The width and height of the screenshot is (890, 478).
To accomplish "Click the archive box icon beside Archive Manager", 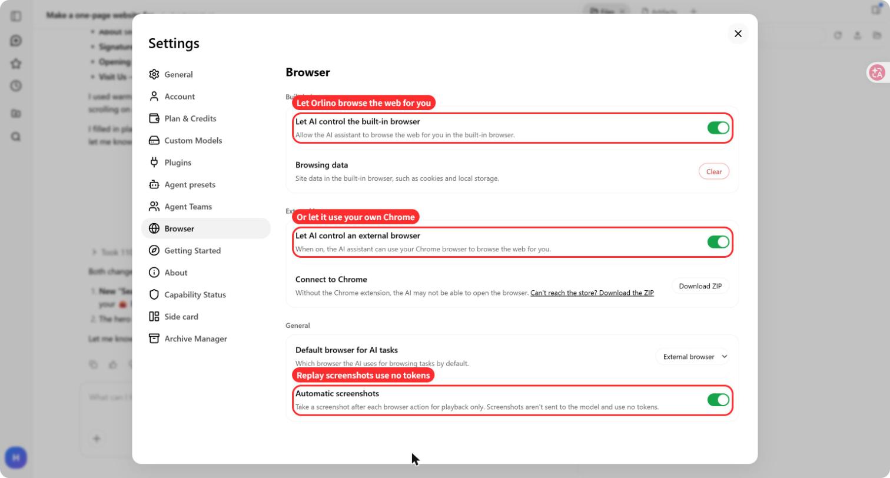I will 154,338.
